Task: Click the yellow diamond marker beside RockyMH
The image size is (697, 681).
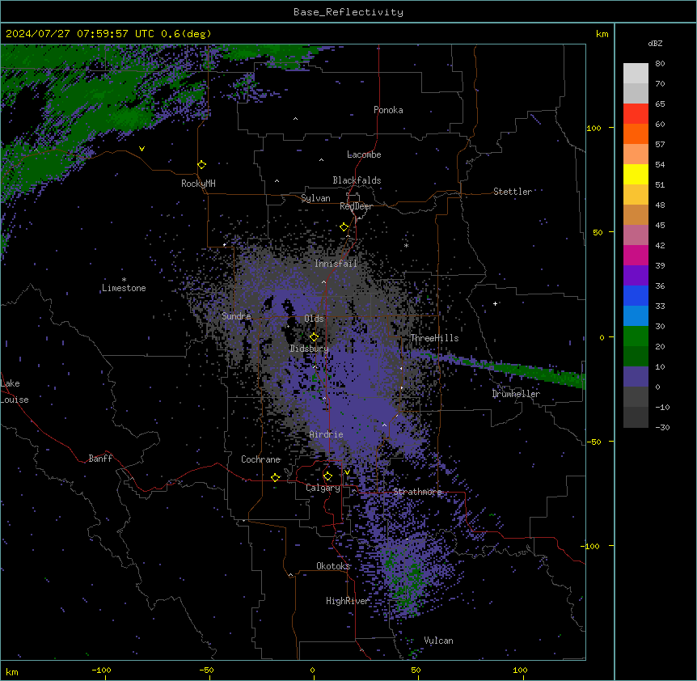Action: tap(201, 165)
